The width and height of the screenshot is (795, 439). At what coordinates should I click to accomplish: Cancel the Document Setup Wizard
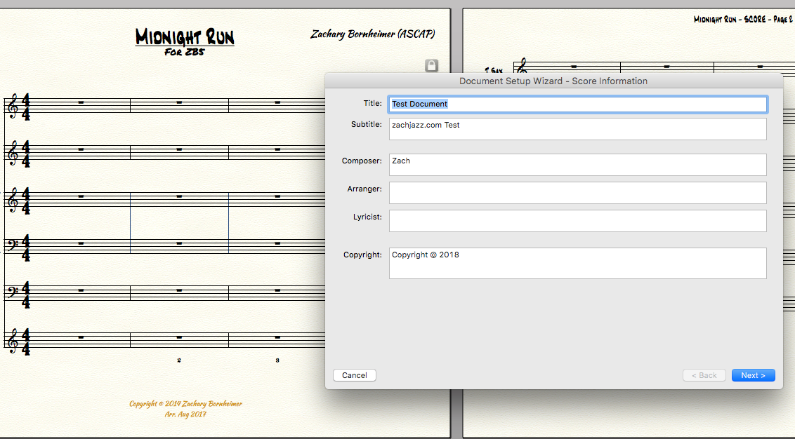coord(355,375)
